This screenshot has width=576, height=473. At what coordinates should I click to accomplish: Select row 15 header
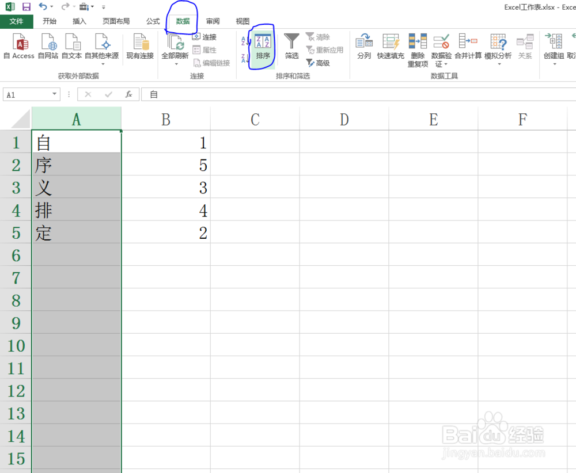click(x=16, y=458)
